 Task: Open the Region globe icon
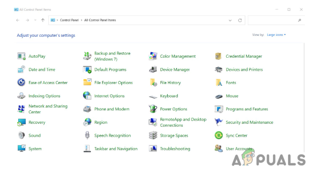87,122
